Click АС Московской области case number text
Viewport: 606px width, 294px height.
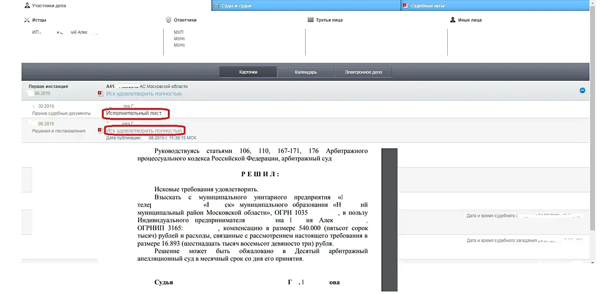click(147, 87)
